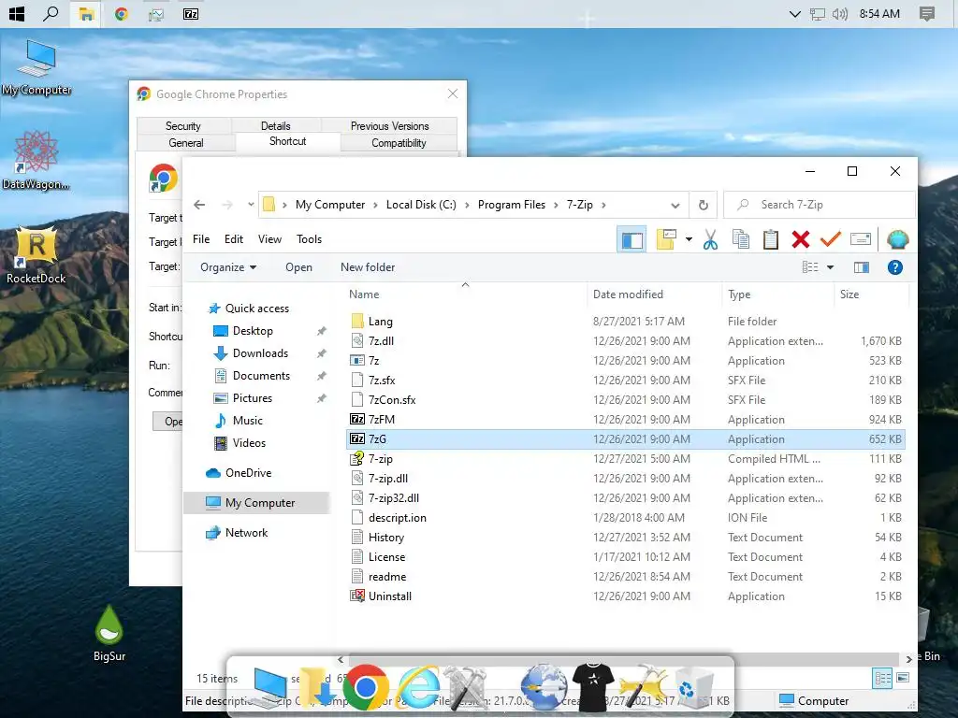Screen dimensions: 958x718
Task: Click the Copy toolbar icon
Action: click(x=741, y=239)
